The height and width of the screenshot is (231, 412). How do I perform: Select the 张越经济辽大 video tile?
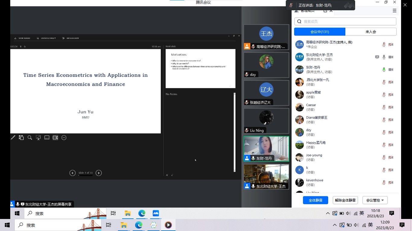(x=266, y=93)
